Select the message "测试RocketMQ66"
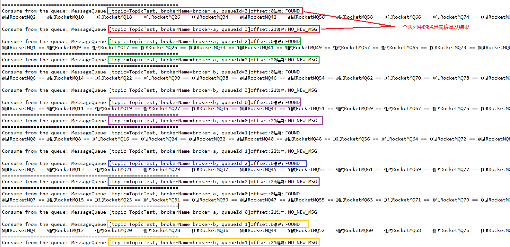Screen dimensions: 510x247 click(403, 17)
